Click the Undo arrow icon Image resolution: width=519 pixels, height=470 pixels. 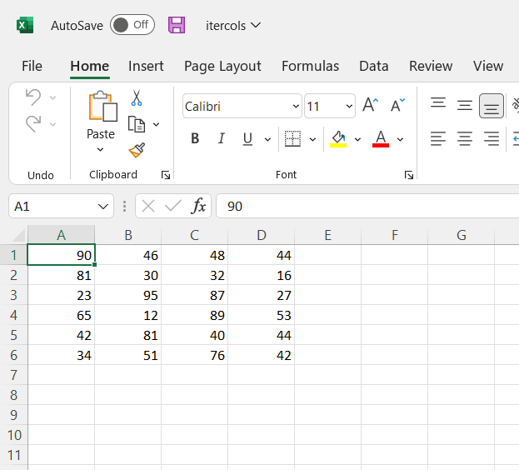[33, 97]
